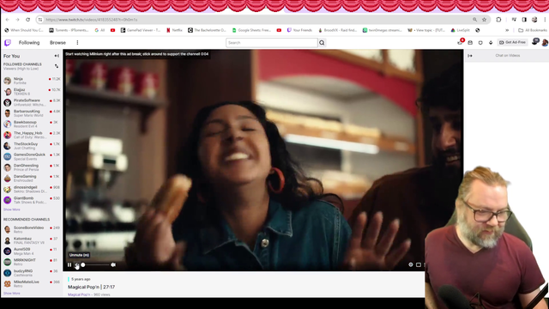Open TheStockGuy channel in sidebar

click(x=32, y=146)
